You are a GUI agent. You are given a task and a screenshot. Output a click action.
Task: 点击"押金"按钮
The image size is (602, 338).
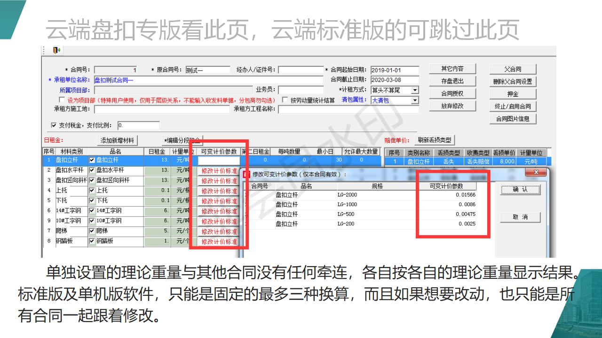coord(512,93)
